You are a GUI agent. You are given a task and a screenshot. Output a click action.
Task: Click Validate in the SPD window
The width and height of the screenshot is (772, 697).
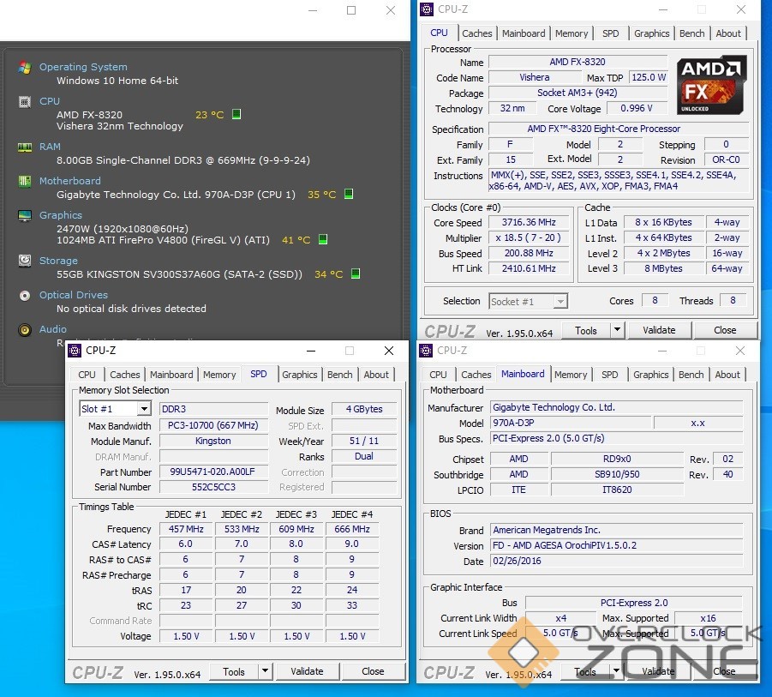click(307, 671)
